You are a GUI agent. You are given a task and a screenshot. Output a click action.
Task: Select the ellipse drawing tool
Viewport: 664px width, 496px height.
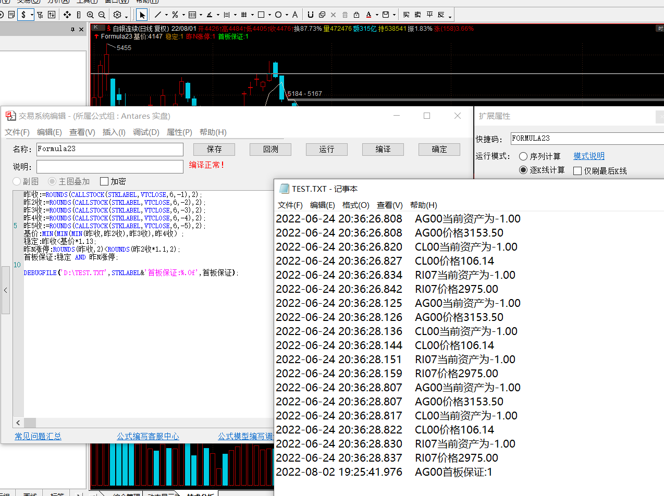tap(278, 15)
